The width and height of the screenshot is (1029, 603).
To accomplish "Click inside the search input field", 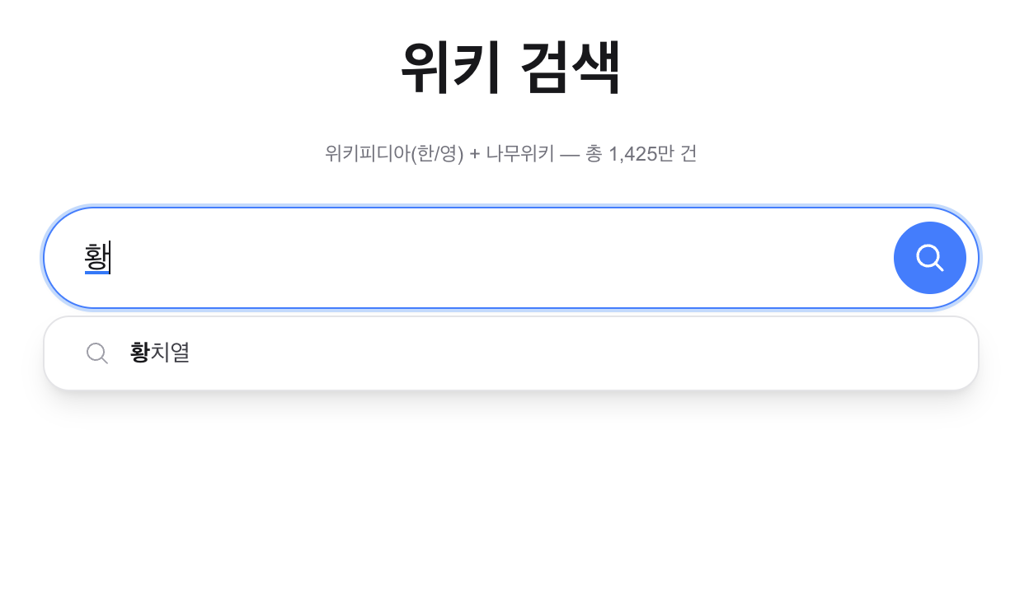I will point(412,257).
